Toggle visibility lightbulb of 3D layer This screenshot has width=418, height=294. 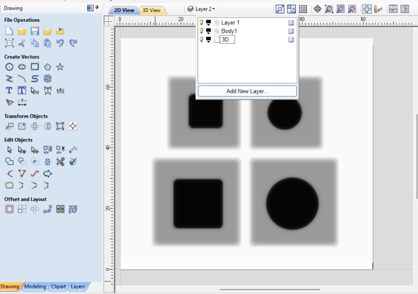tap(201, 39)
